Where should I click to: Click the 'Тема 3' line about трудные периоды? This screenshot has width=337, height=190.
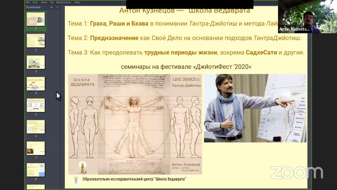point(186,52)
